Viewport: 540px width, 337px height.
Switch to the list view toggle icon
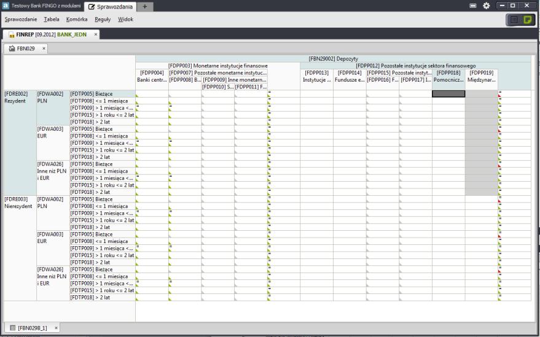514,20
